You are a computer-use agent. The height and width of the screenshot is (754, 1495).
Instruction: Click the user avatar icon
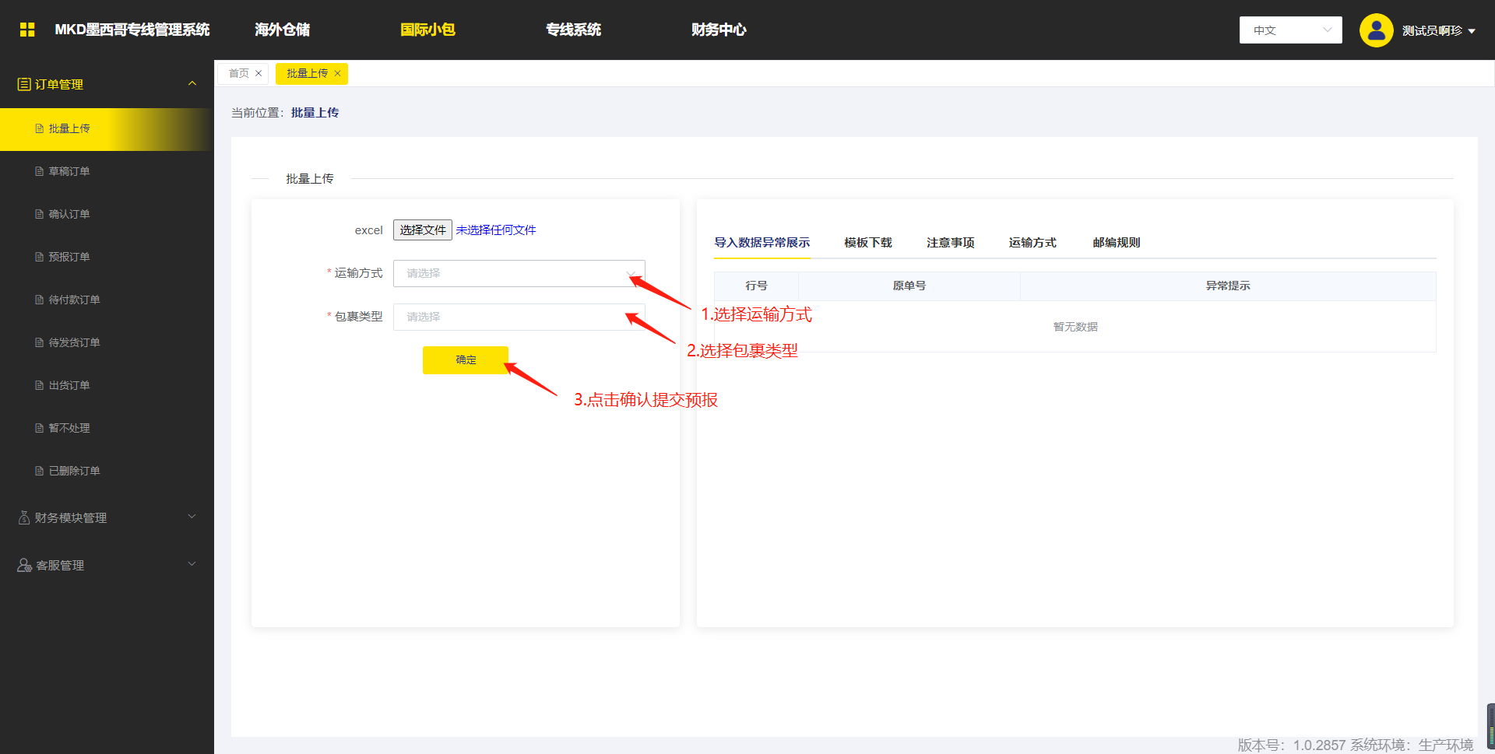[x=1376, y=30]
